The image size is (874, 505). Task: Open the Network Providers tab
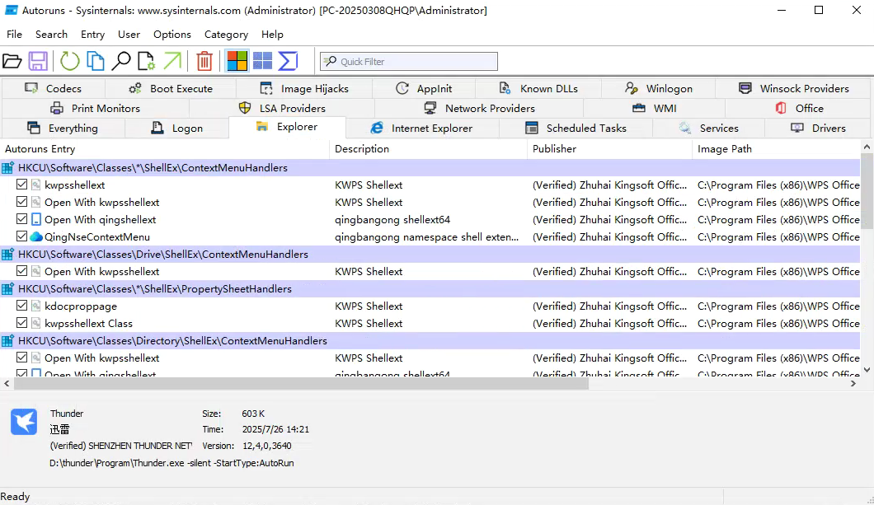(x=479, y=108)
